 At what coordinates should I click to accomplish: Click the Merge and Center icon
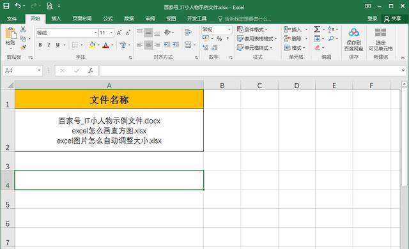point(188,45)
